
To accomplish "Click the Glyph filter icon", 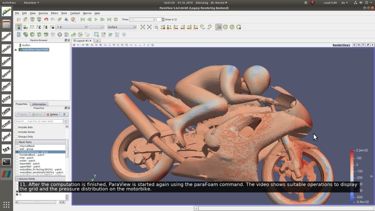I will (60, 35).
